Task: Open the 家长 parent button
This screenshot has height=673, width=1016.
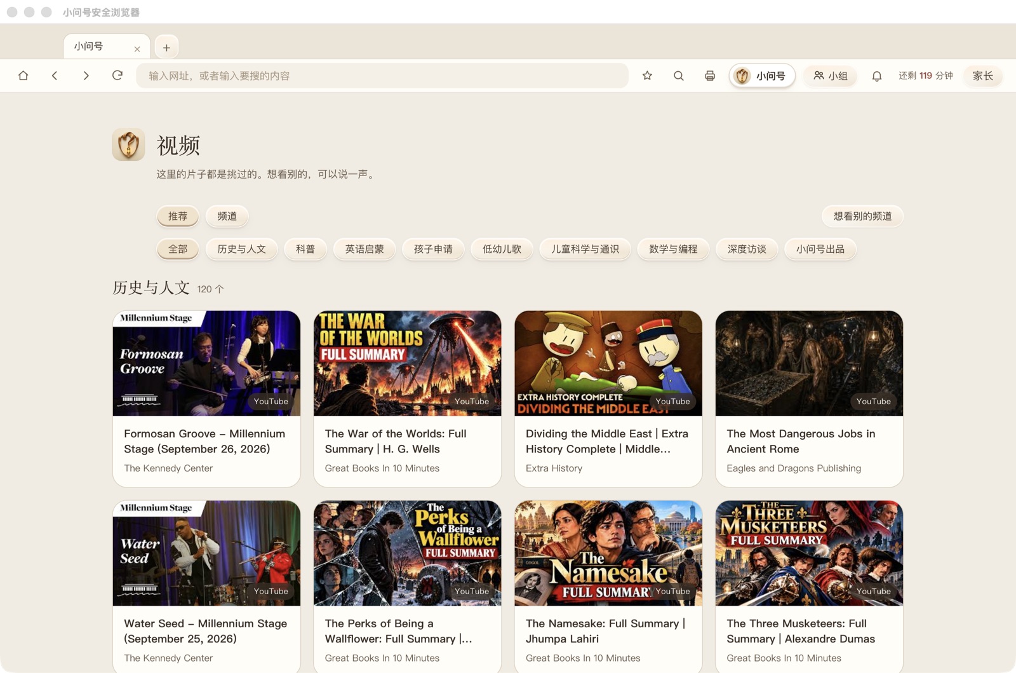Action: (x=983, y=76)
